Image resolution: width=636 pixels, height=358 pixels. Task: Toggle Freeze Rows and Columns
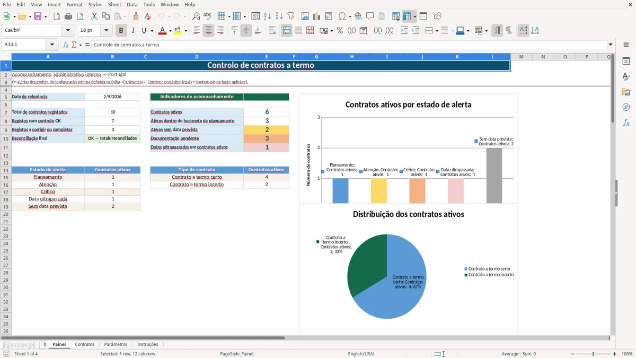[x=407, y=16]
